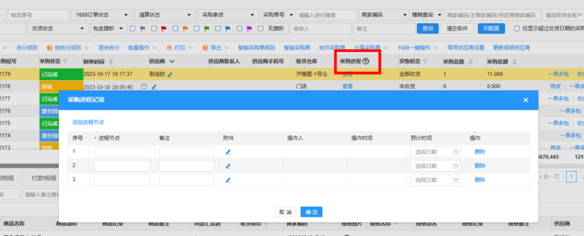Click 查看 in the 门店 row
Screen dimensions: 584x236
(348, 87)
